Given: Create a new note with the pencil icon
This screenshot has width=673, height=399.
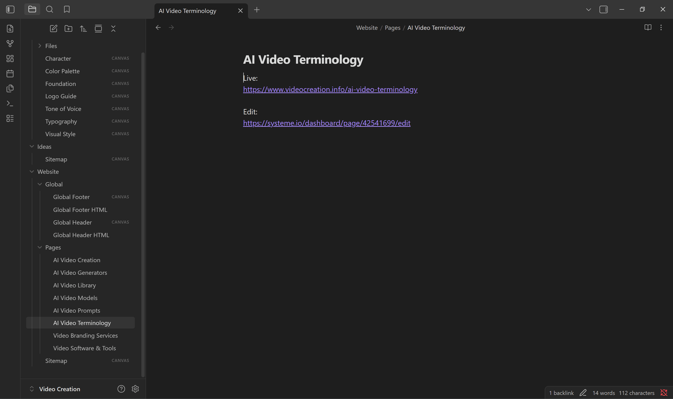Looking at the screenshot, I should [53, 29].
